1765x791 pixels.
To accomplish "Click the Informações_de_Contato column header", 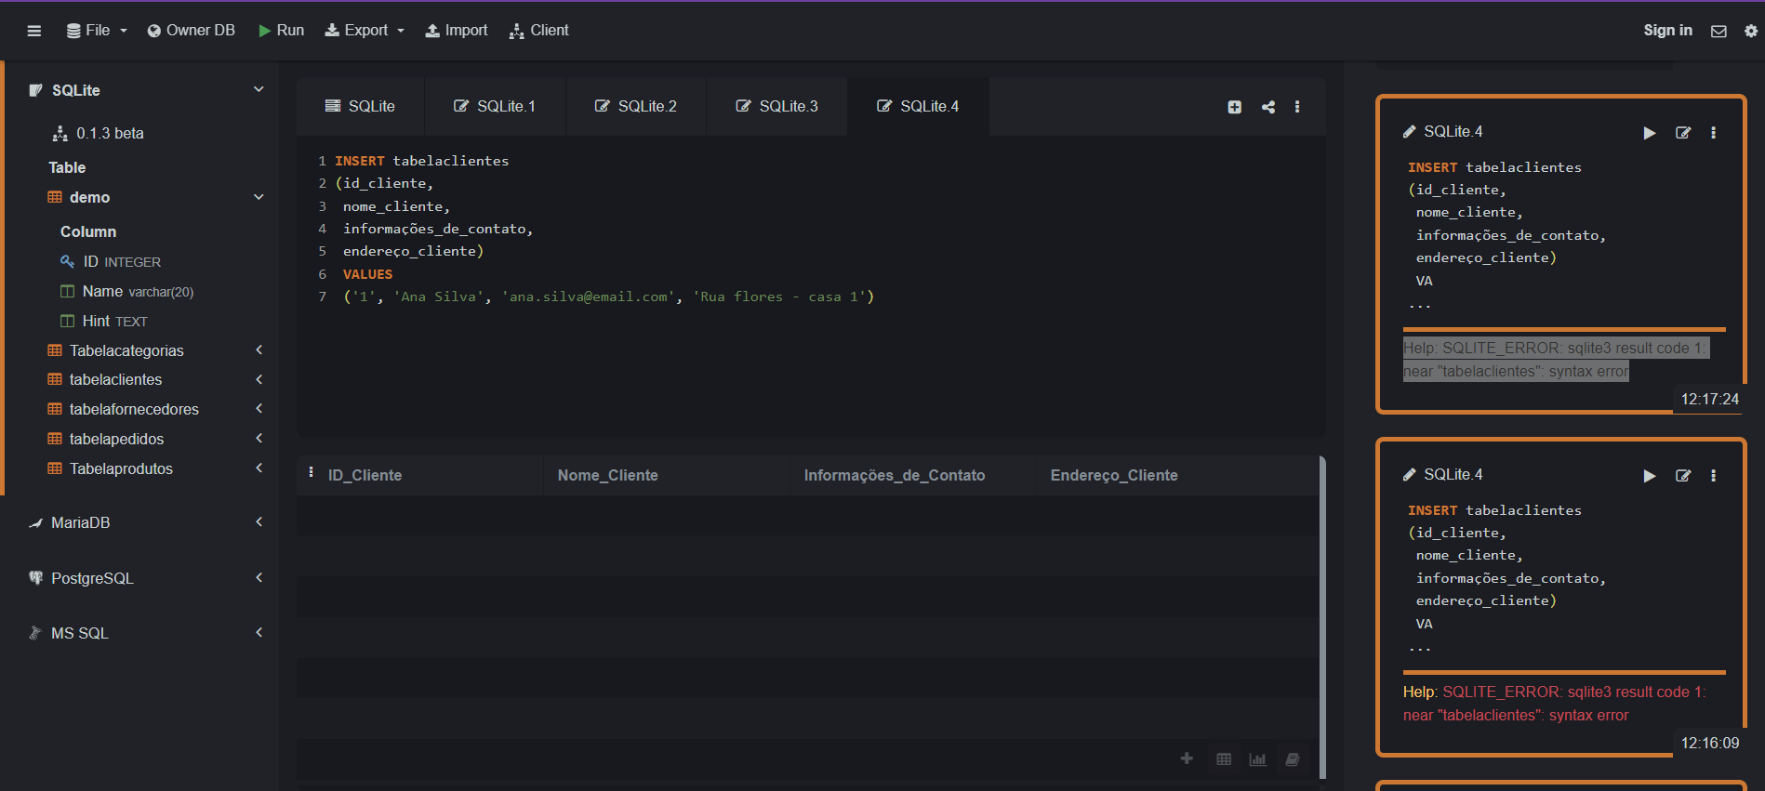I will (895, 475).
